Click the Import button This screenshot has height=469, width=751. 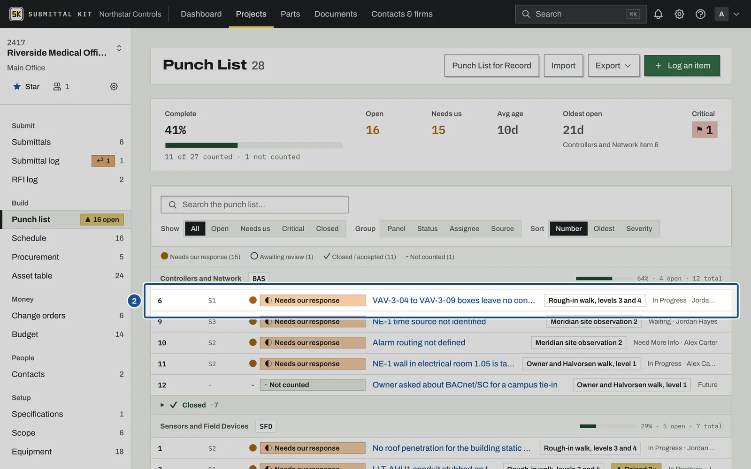(563, 66)
